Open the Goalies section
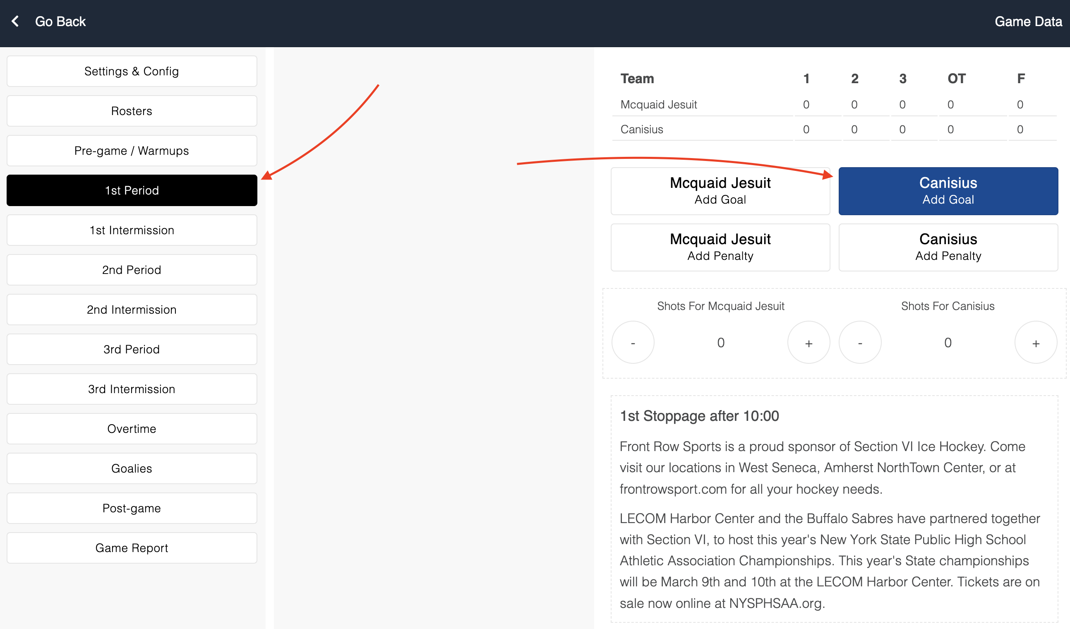The height and width of the screenshot is (629, 1070). pos(132,468)
